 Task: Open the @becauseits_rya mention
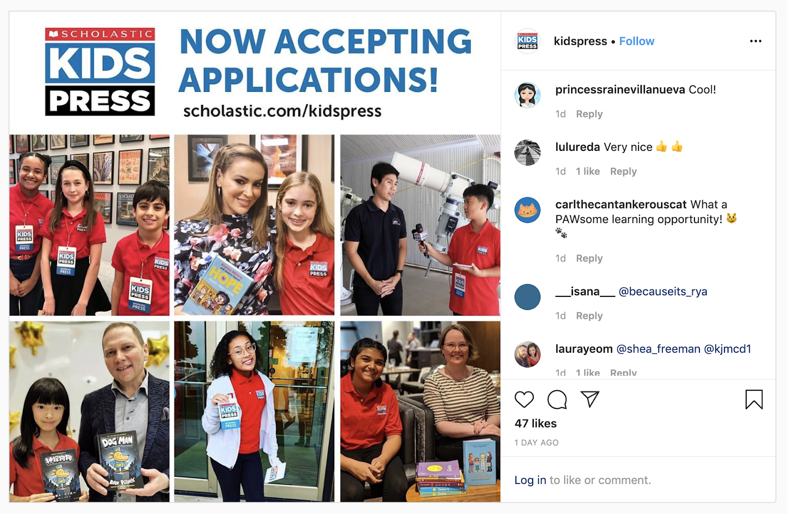tap(663, 291)
